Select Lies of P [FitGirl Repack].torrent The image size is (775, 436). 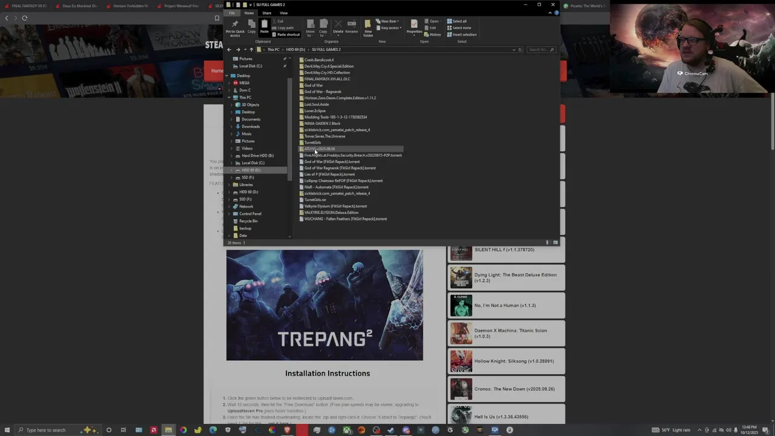click(x=329, y=174)
